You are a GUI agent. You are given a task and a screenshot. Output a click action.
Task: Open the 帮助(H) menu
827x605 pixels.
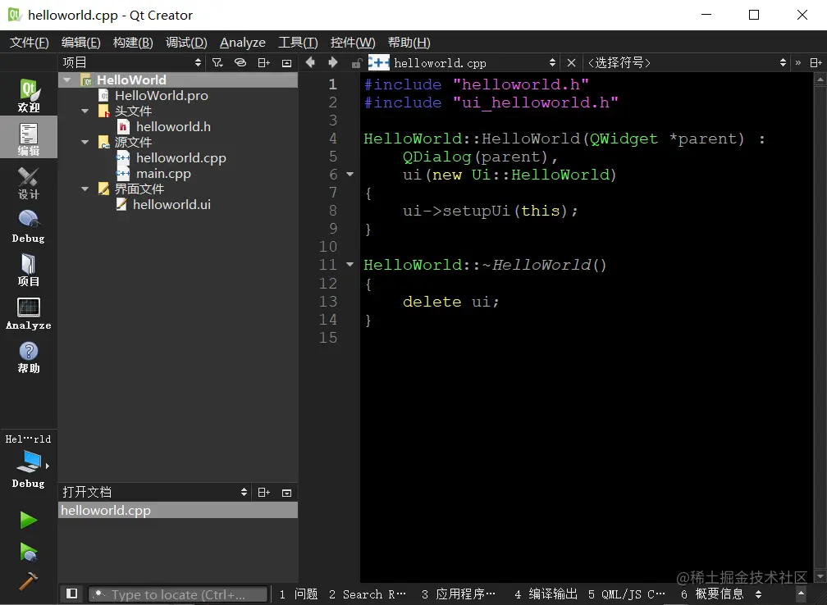point(409,42)
